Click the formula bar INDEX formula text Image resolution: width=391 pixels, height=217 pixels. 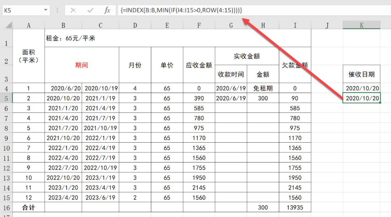181,10
